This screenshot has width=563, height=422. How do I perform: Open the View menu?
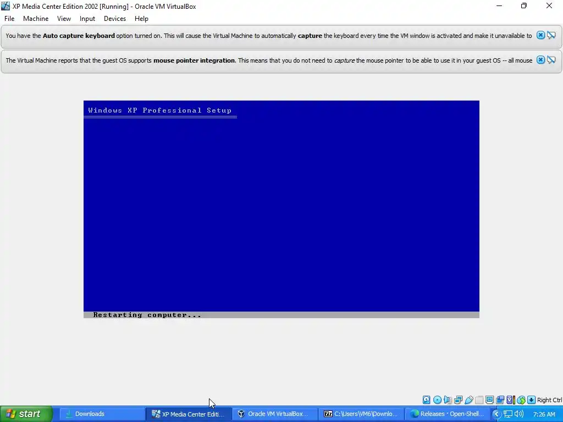(x=64, y=19)
